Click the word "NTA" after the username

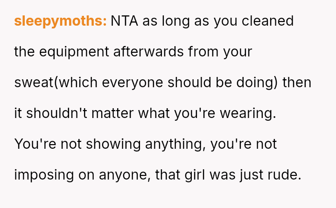coord(125,21)
